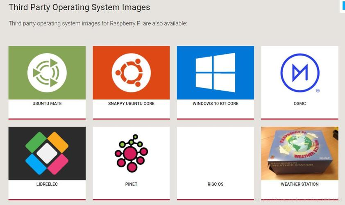
Task: Open the SNAPPY UBUNTU CORE text link
Action: (131, 104)
